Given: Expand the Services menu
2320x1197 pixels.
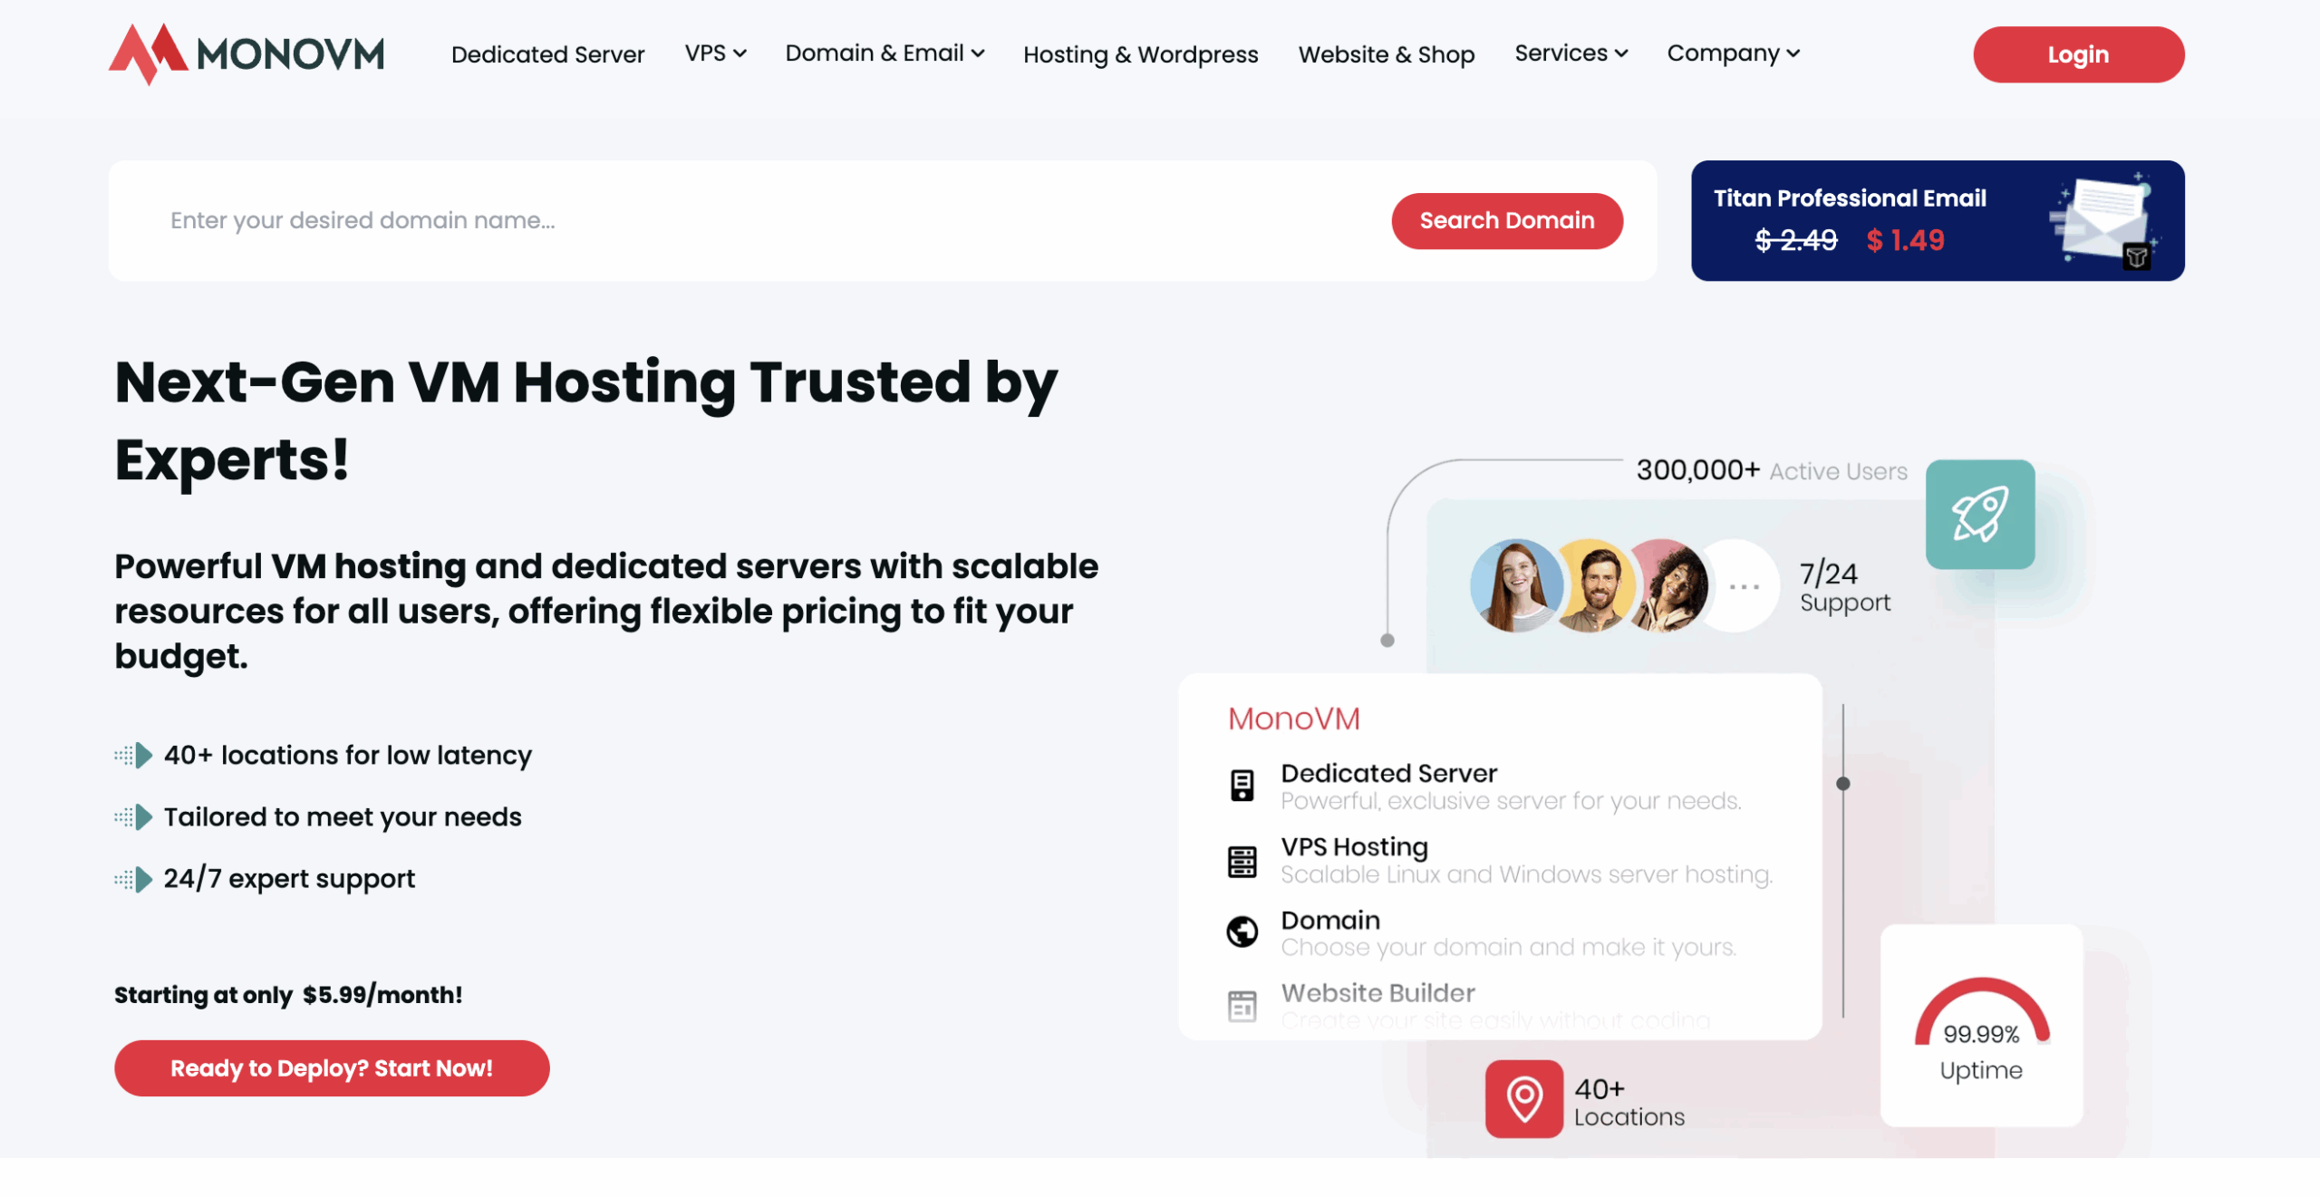Looking at the screenshot, I should tap(1571, 53).
